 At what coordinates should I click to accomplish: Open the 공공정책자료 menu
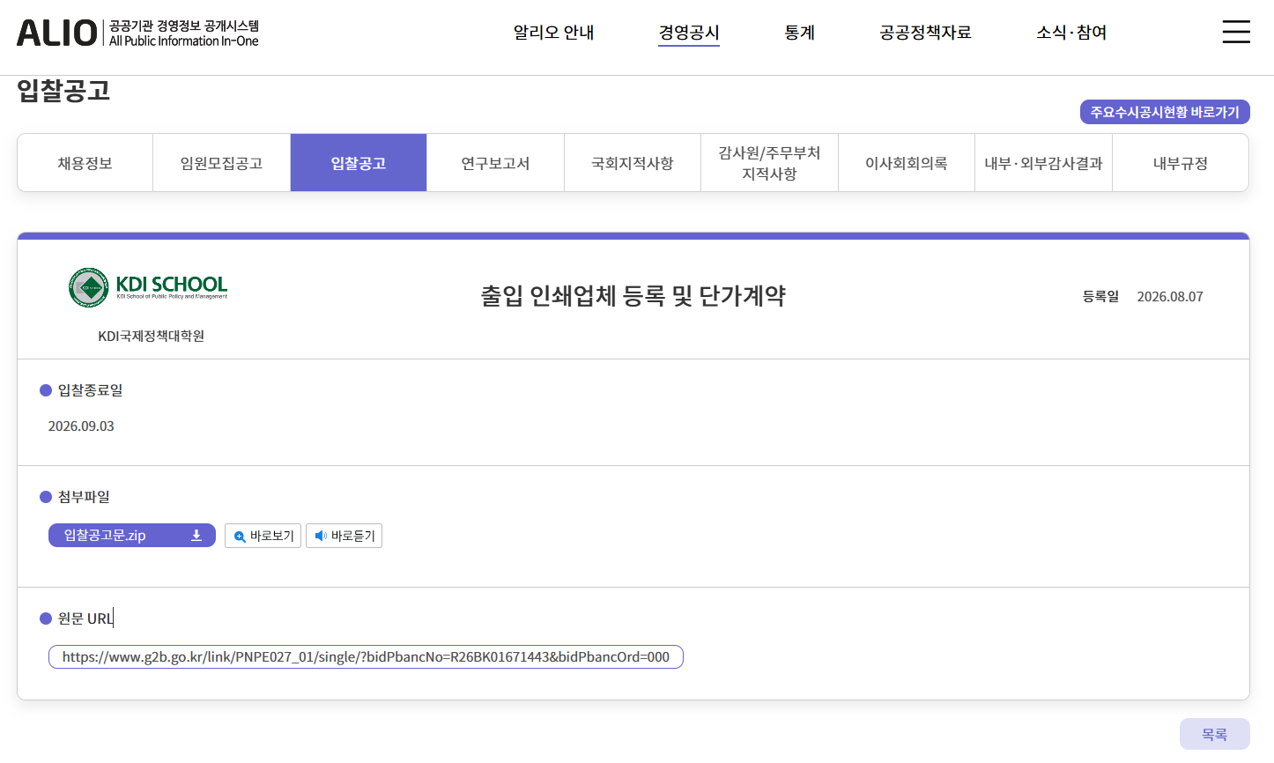925,33
